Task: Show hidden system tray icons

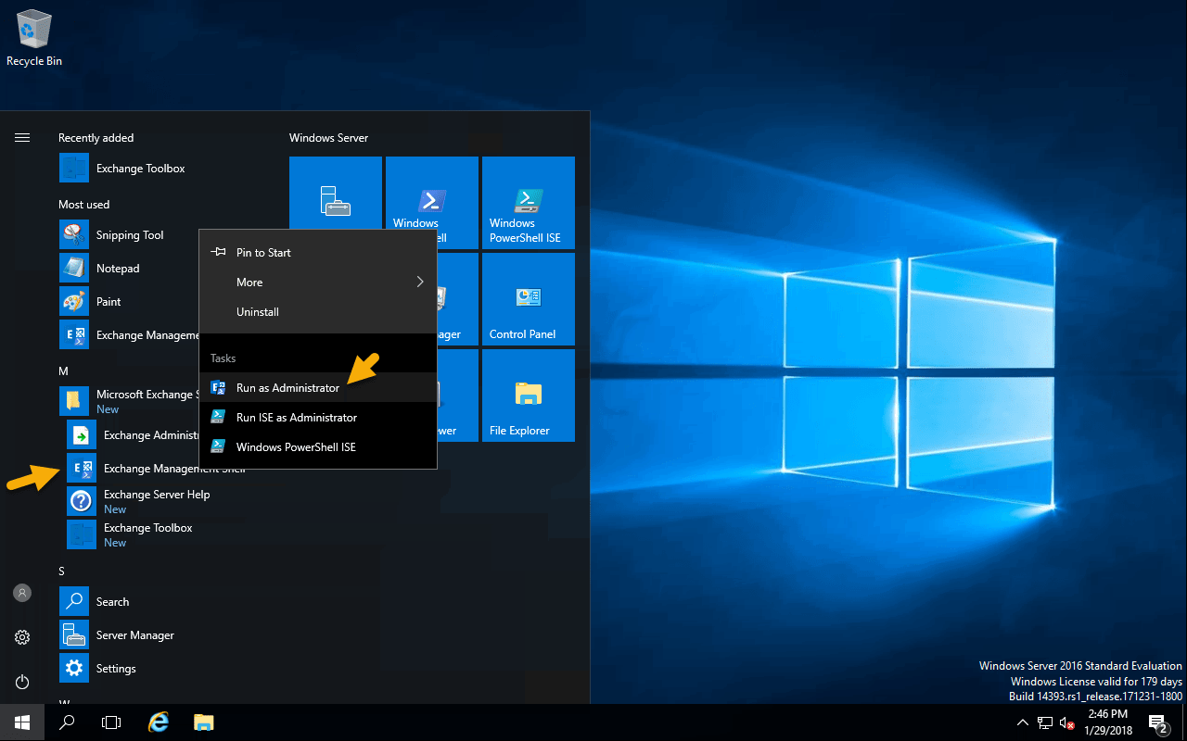Action: tap(1023, 722)
